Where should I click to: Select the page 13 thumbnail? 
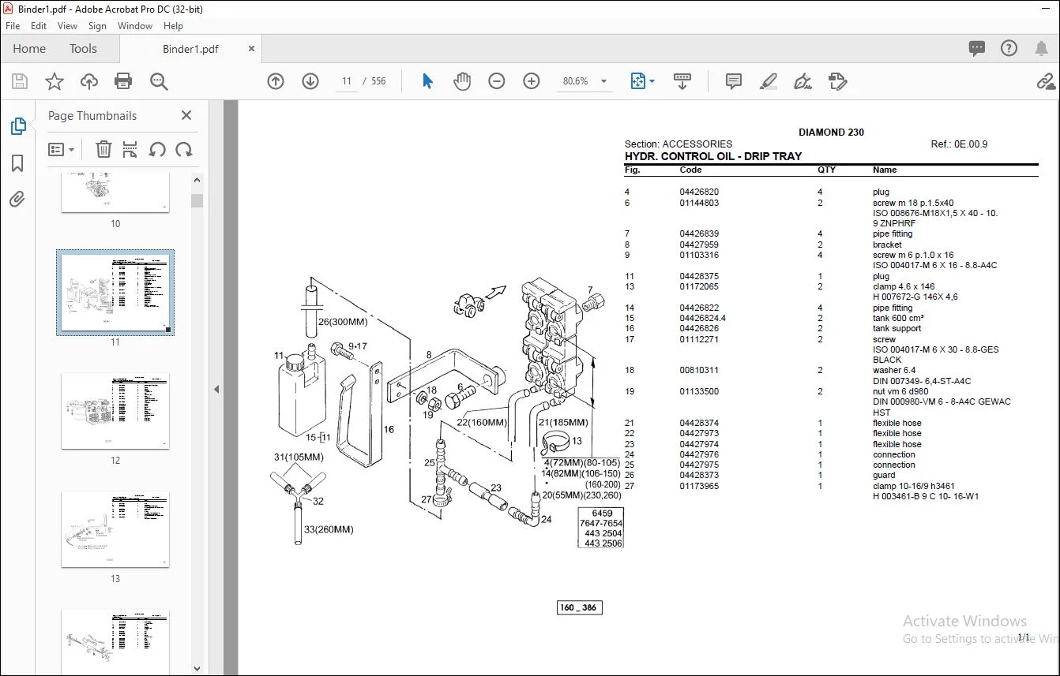click(115, 529)
